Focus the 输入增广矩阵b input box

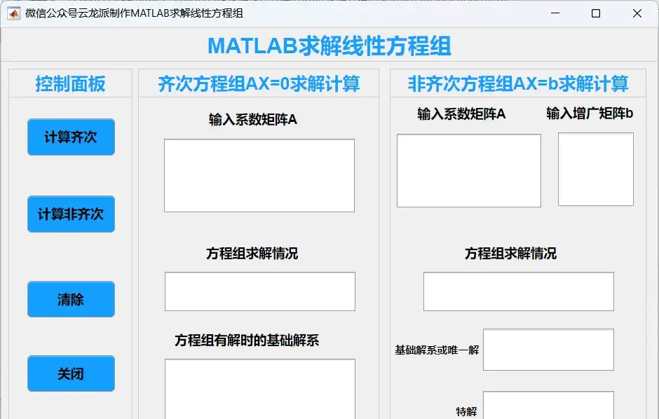pos(596,169)
